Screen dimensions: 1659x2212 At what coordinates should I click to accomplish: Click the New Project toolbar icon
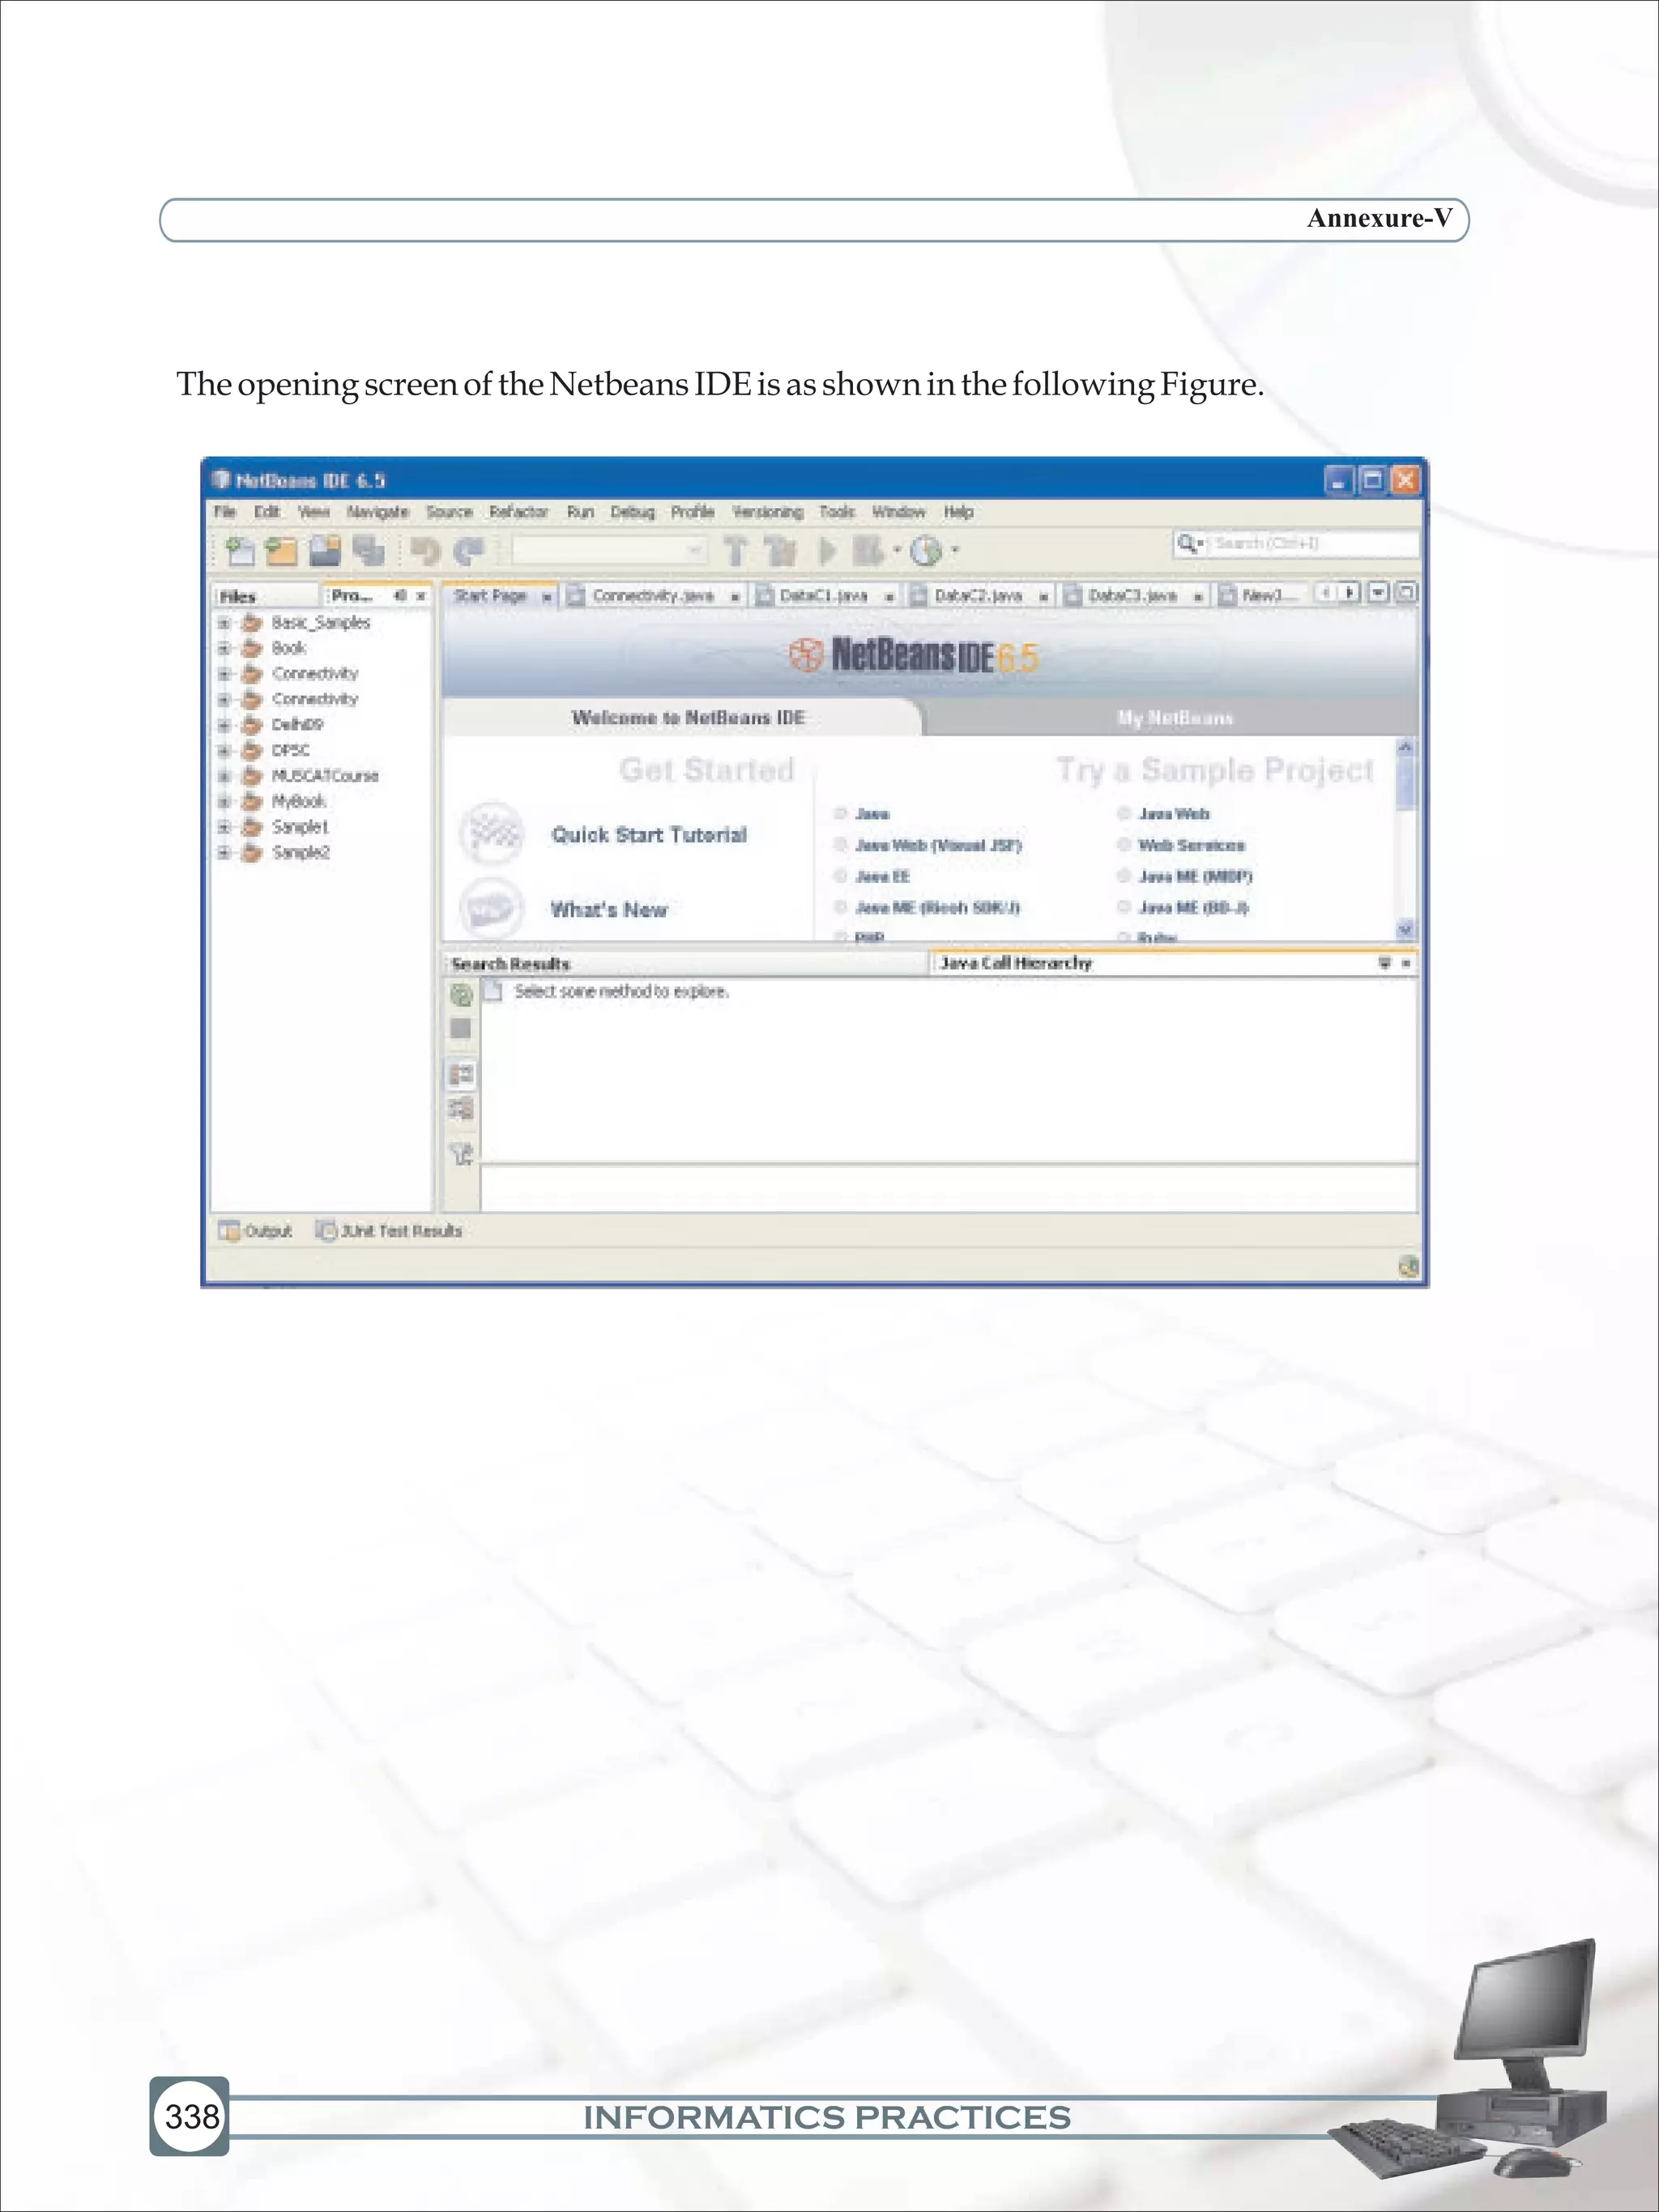coord(281,551)
